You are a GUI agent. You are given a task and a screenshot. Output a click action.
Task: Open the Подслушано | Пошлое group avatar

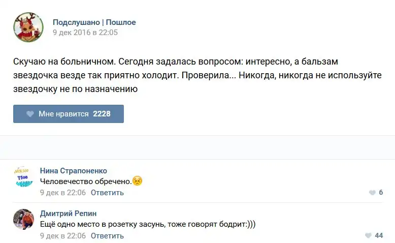pos(28,27)
